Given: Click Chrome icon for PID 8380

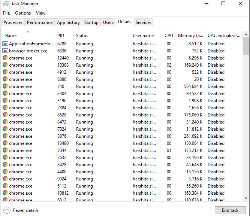Looking at the screenshot, I should (x=5, y=79).
